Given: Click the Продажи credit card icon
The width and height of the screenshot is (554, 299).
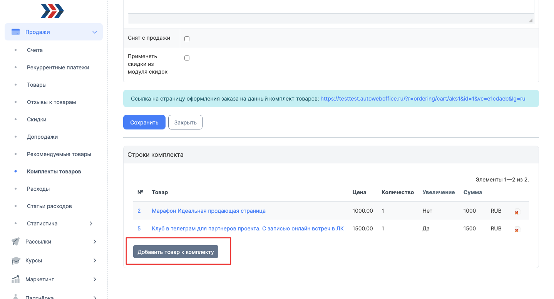Looking at the screenshot, I should pyautogui.click(x=16, y=32).
